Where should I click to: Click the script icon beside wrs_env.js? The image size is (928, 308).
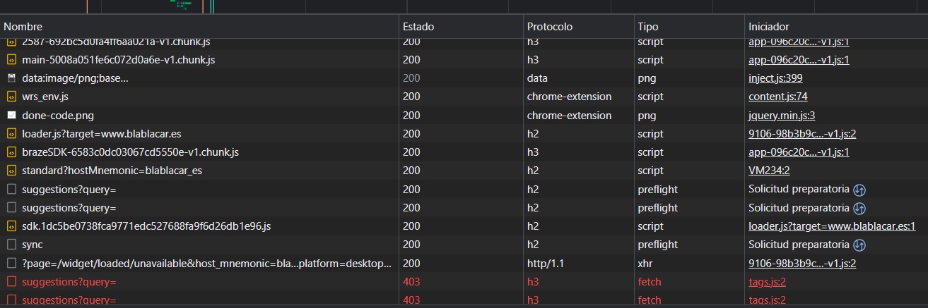coord(11,97)
